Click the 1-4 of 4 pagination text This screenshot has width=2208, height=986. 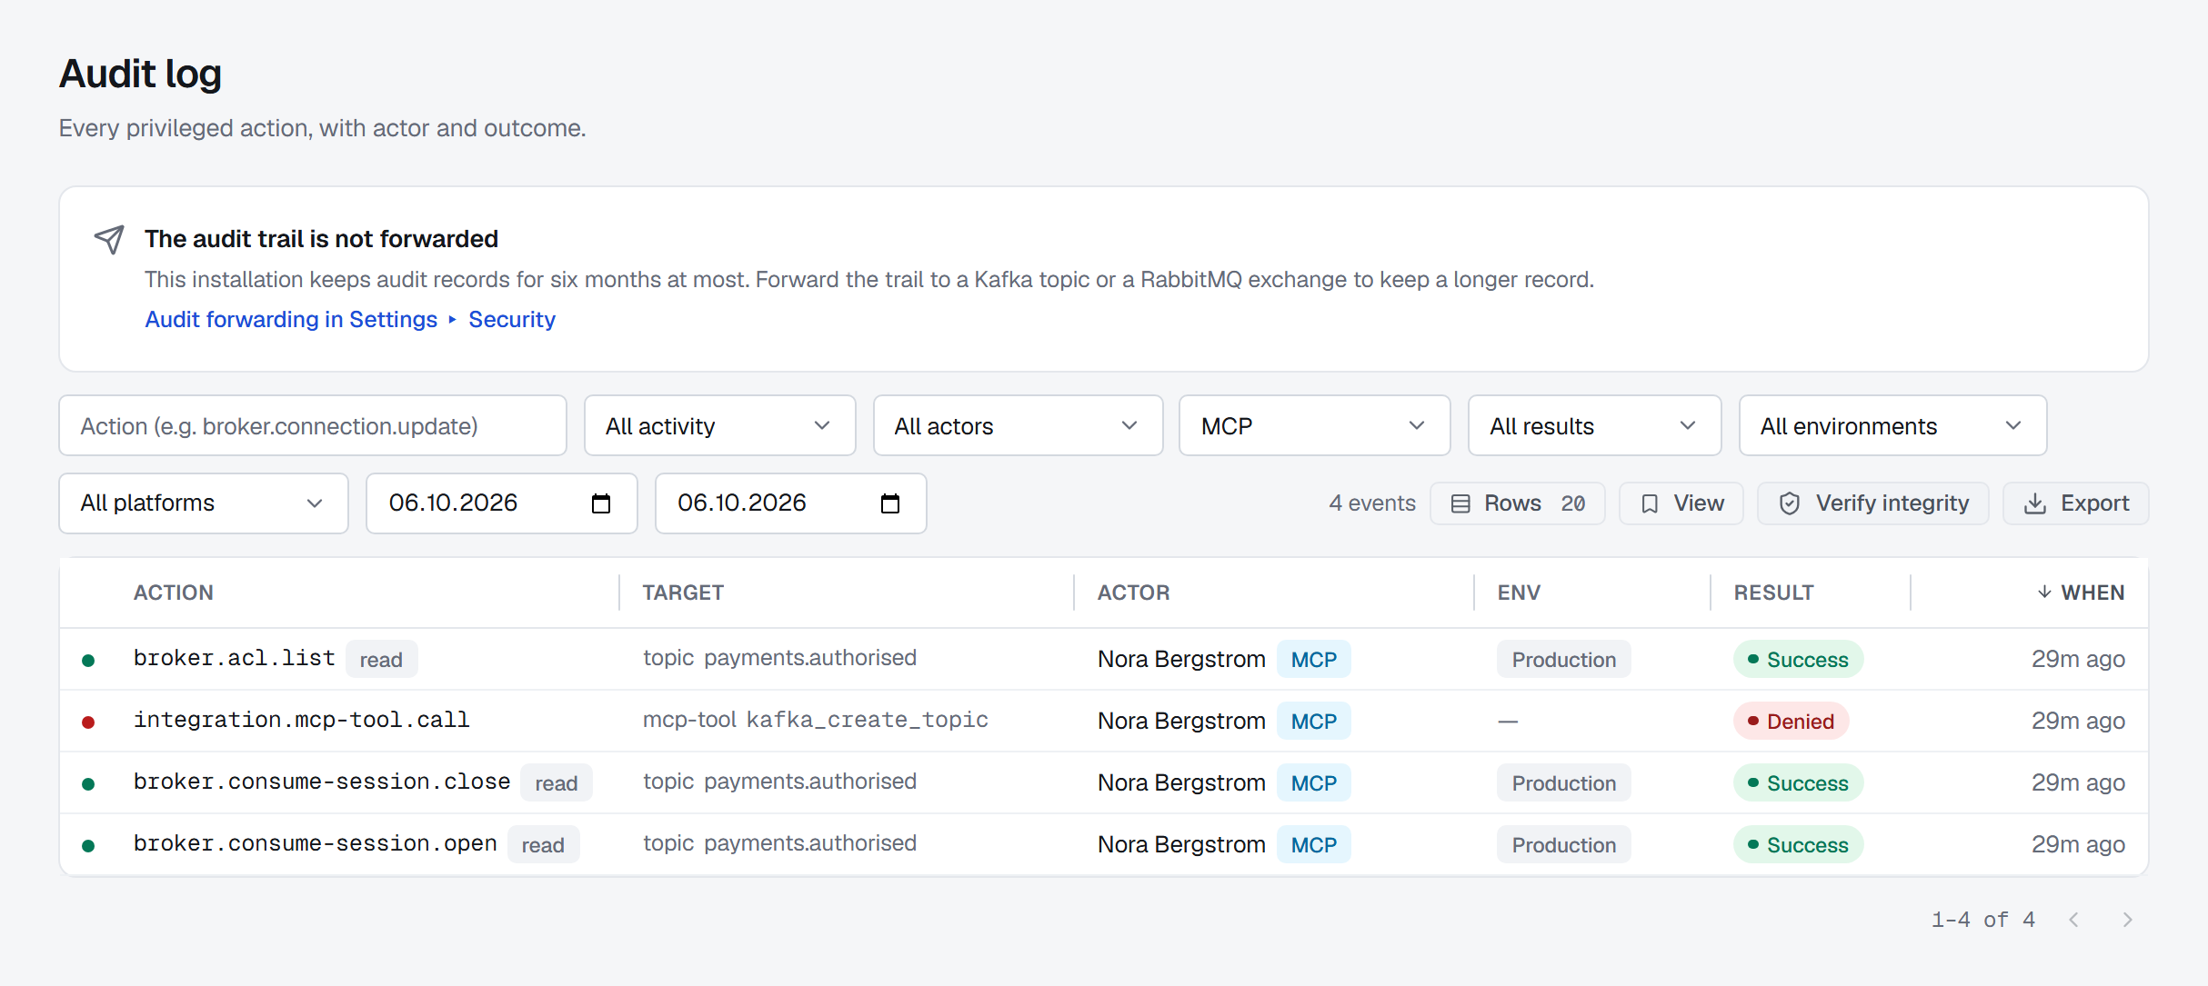[1983, 920]
